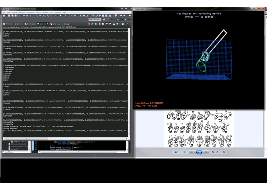The width and height of the screenshot is (267, 190).
Task: Open the Debug button dropdown arrow
Action: tap(58, 15)
